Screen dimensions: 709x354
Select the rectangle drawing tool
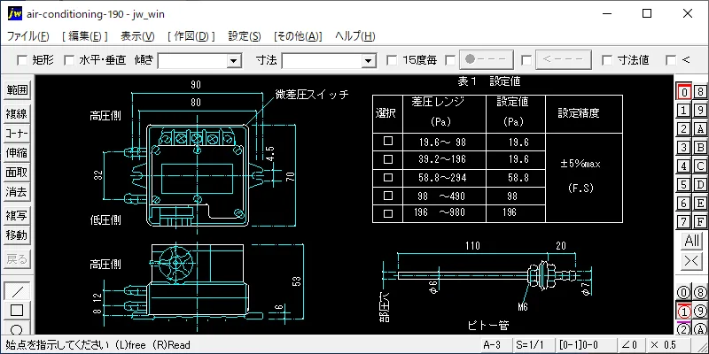[x=17, y=311]
